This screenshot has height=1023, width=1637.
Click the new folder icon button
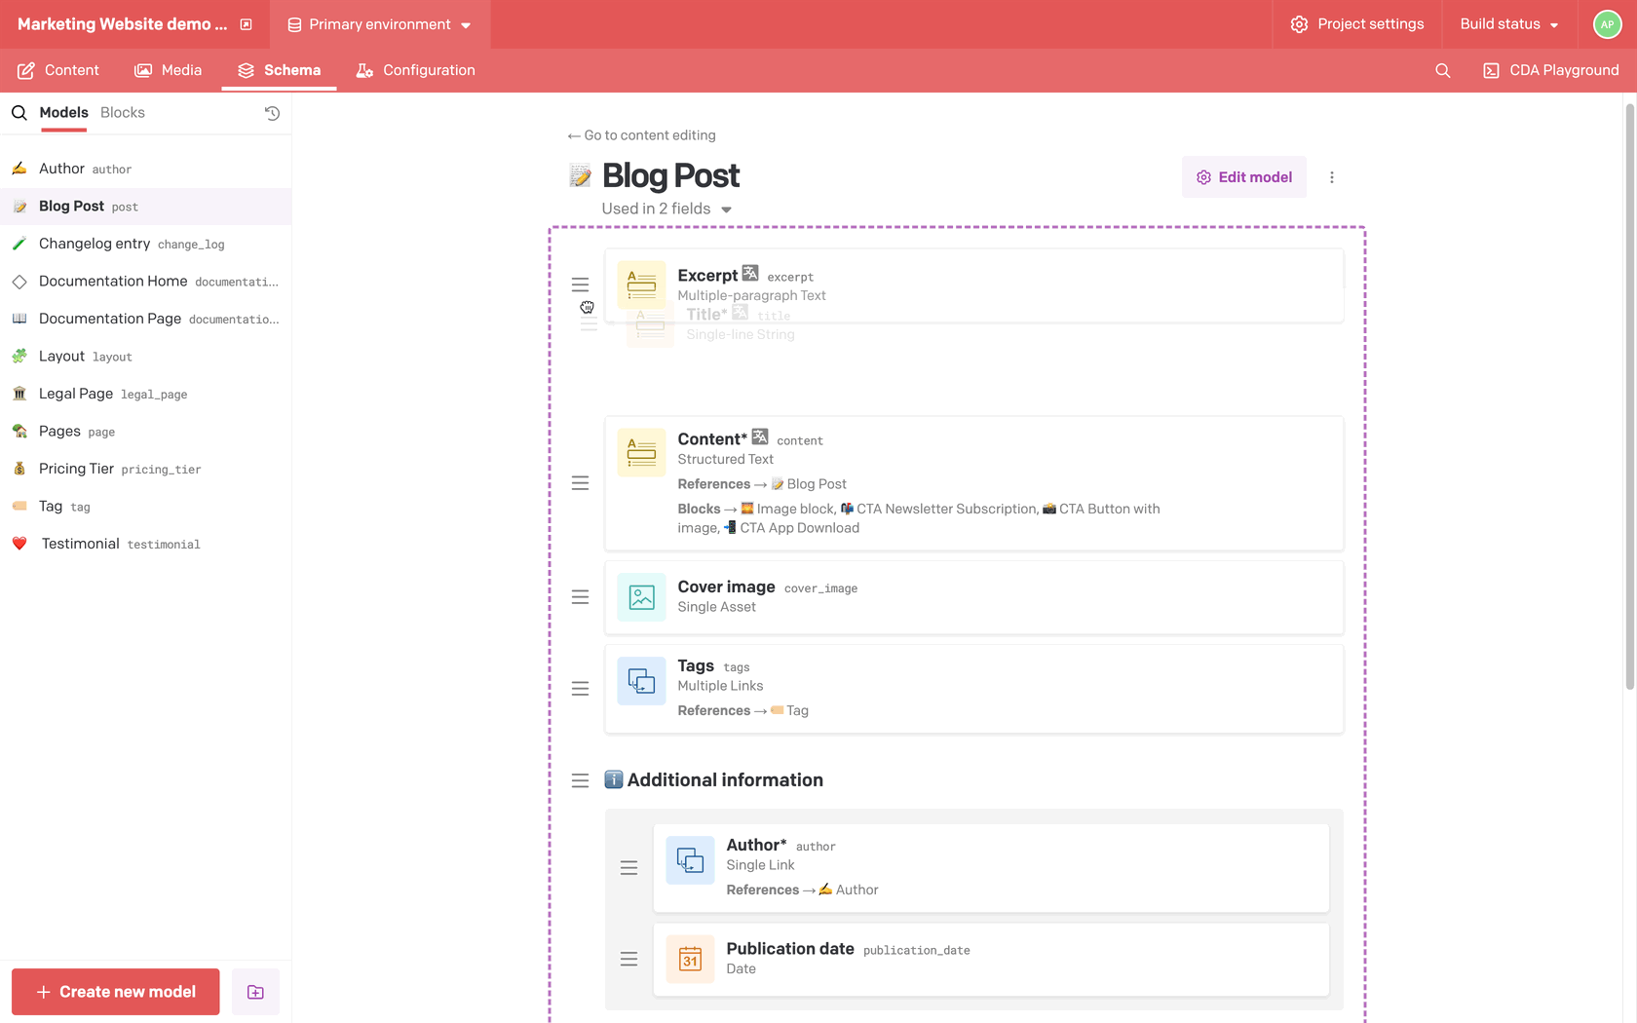coord(255,992)
